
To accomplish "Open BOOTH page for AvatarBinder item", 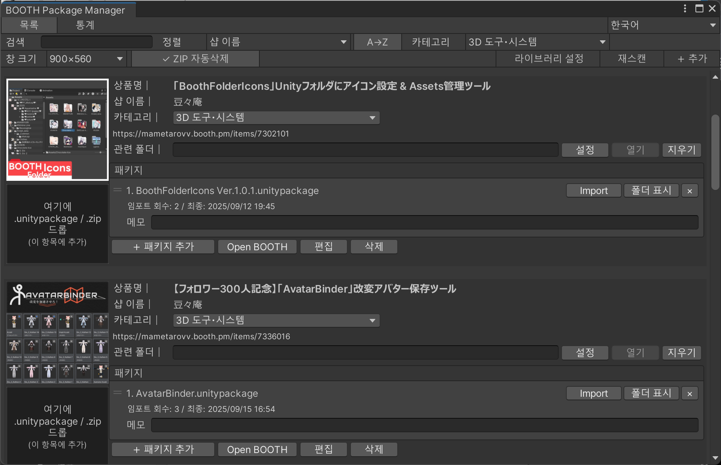I will 257,449.
